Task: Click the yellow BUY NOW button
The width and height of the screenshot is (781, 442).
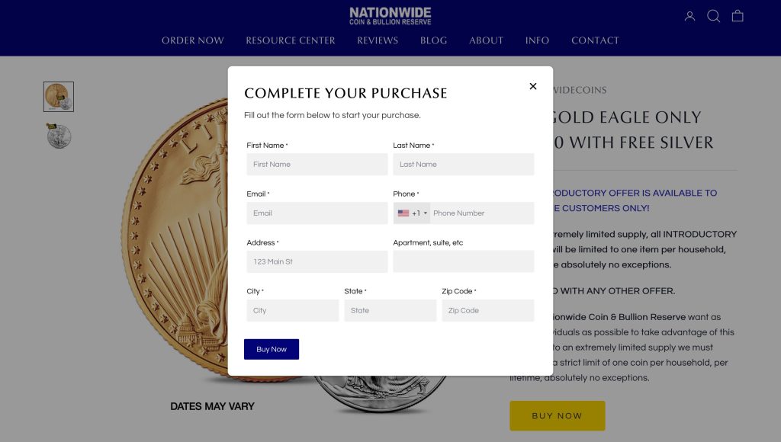Action: click(557, 416)
